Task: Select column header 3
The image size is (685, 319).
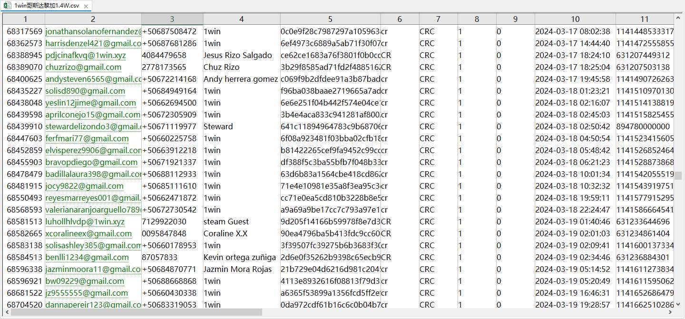Action: tap(172, 19)
